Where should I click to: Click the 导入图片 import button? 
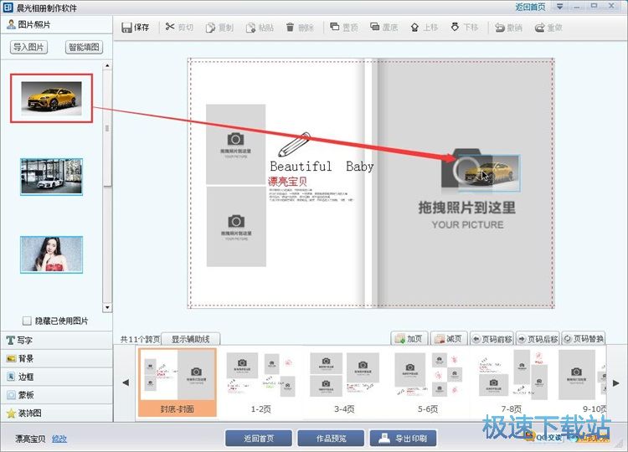point(29,48)
